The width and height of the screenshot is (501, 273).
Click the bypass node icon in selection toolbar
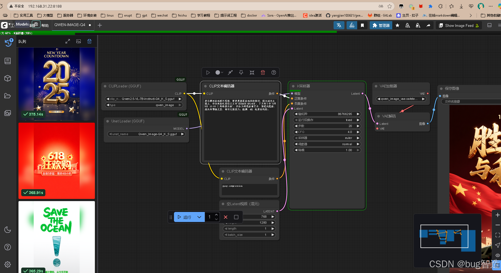[230, 72]
